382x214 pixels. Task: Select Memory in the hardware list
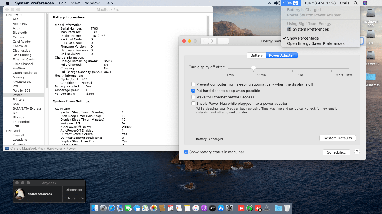[19, 77]
